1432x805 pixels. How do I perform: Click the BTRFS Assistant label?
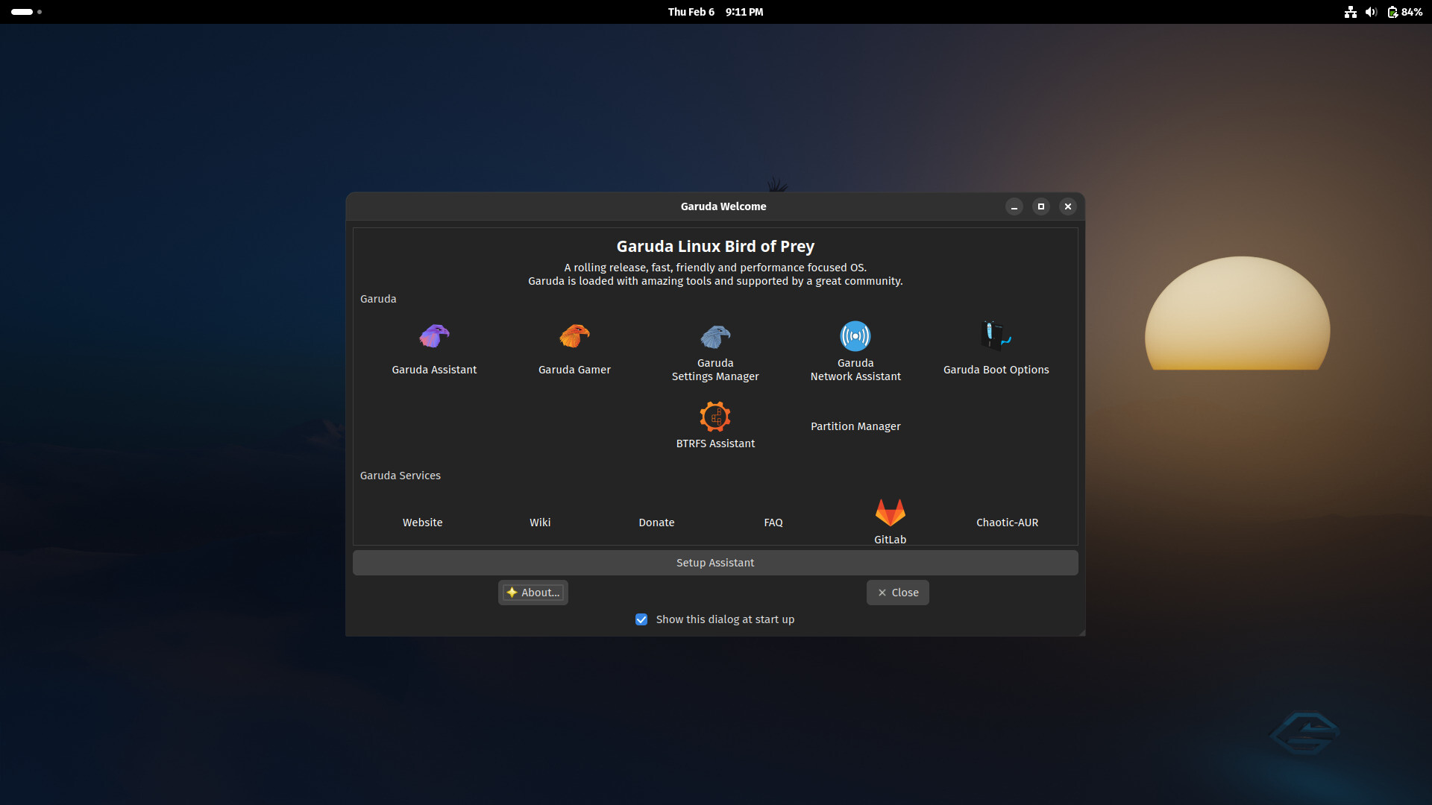click(715, 443)
